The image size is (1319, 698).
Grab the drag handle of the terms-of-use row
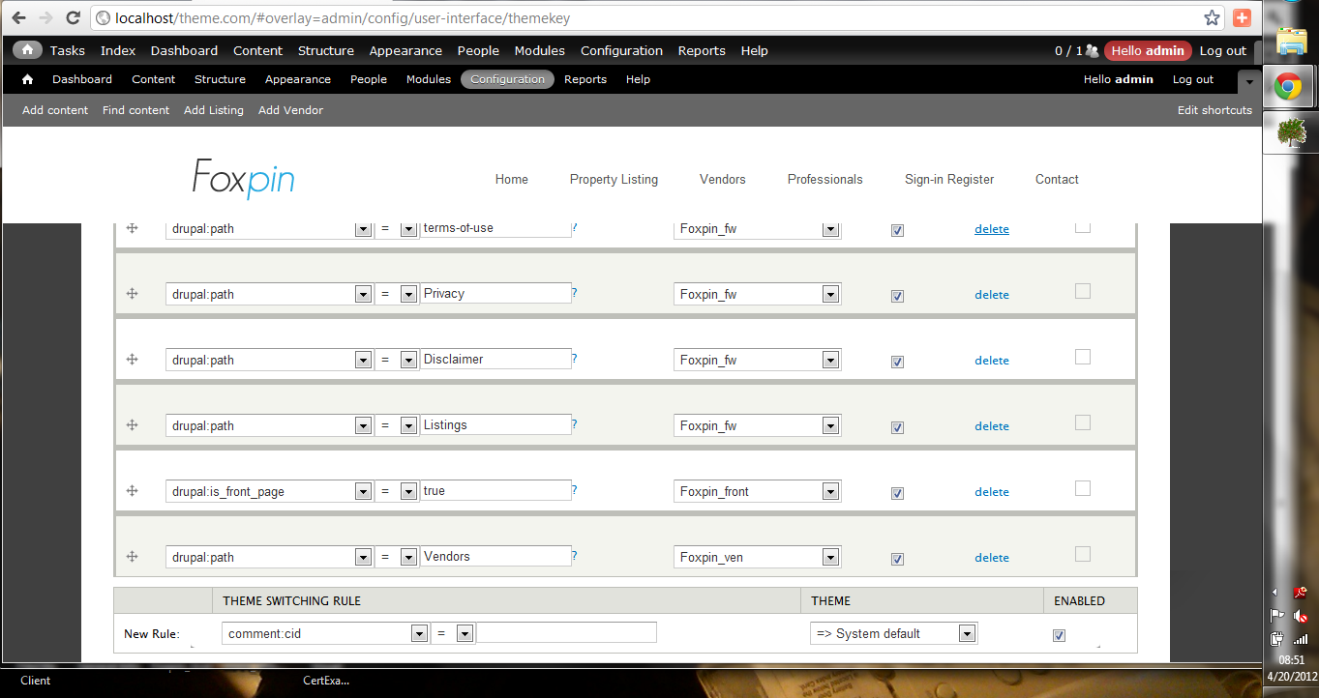(133, 228)
